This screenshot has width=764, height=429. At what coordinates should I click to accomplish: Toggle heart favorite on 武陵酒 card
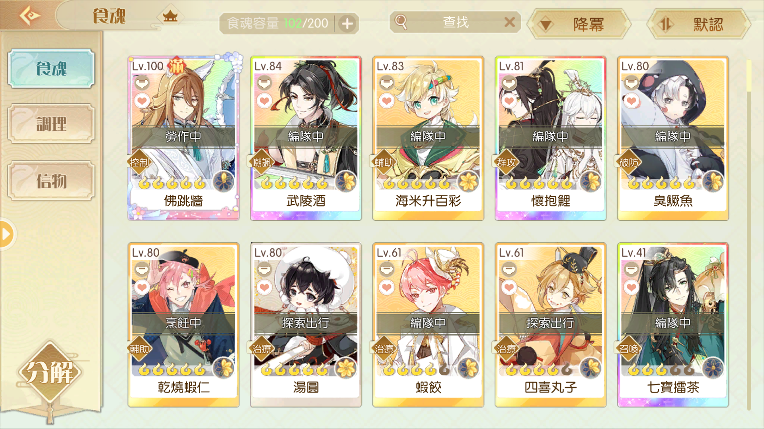pos(265,101)
